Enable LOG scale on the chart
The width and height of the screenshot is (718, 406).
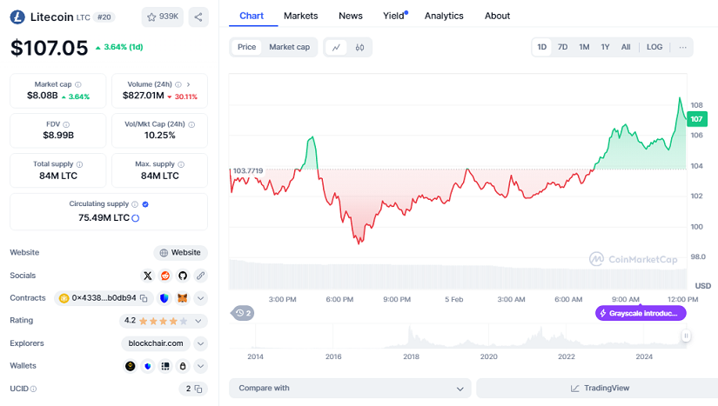(x=654, y=47)
